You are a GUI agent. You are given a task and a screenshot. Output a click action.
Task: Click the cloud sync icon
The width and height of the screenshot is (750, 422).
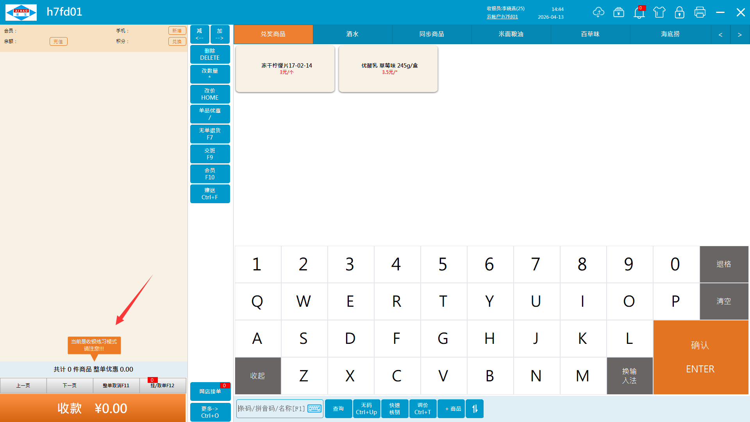tap(598, 12)
